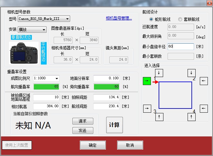
Task: Click the 发送 button
Action: 83,130
